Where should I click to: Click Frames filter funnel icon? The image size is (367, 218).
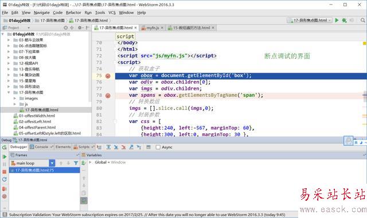tap(76, 163)
